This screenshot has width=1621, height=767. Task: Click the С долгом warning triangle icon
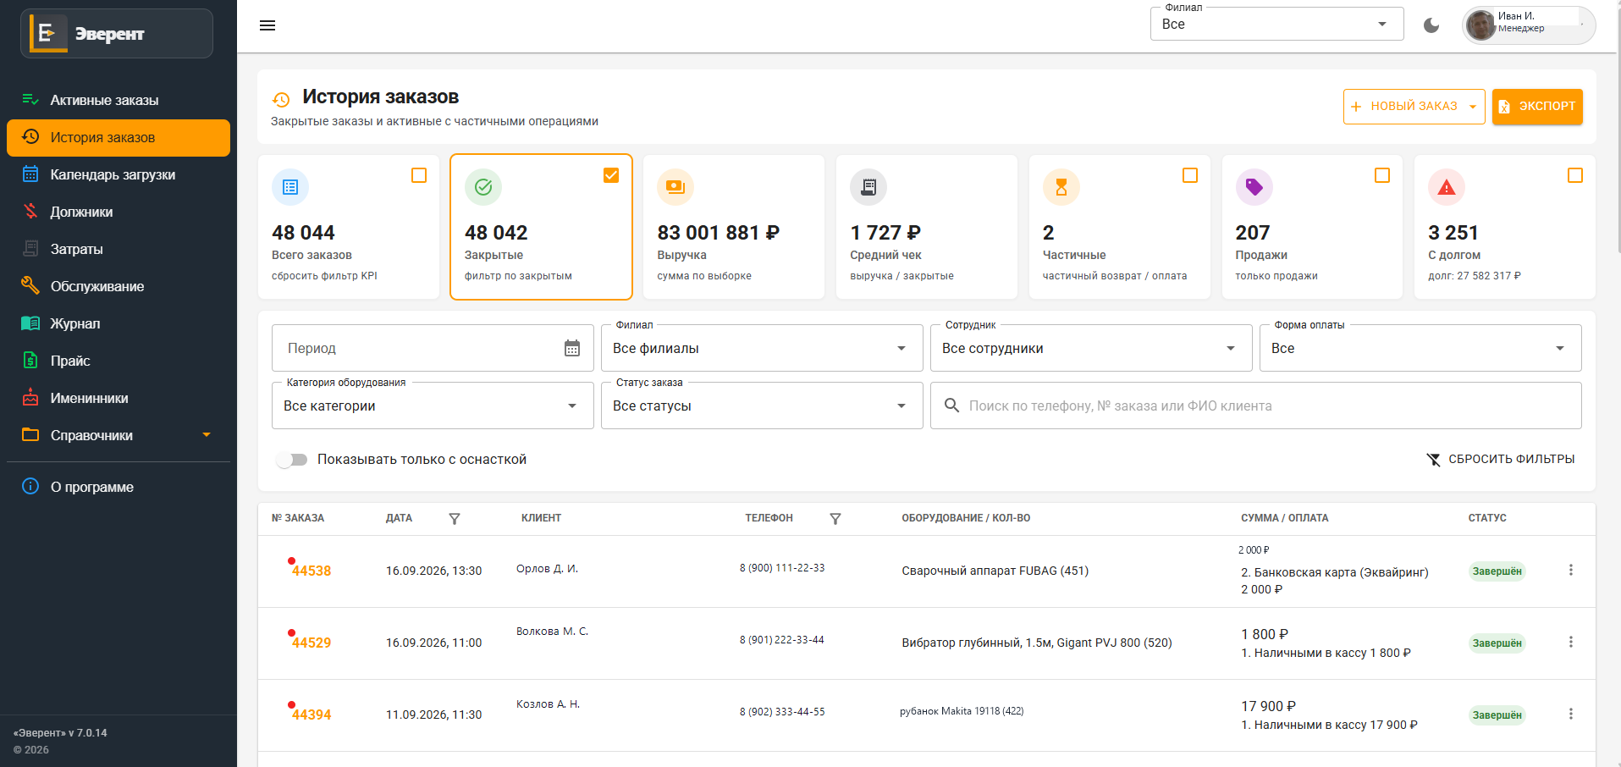[x=1447, y=187]
